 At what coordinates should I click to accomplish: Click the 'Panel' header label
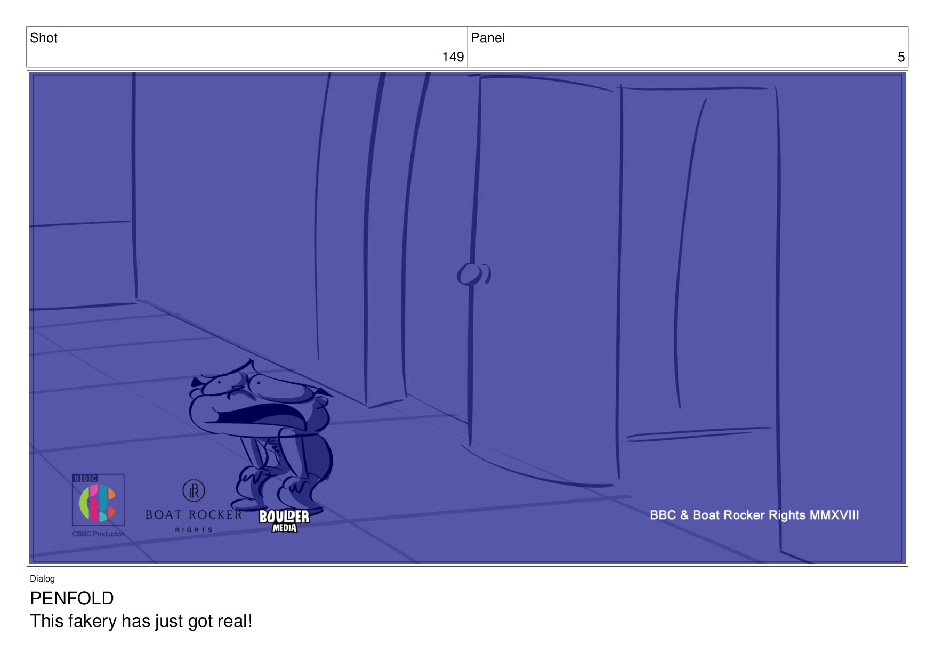click(x=487, y=38)
